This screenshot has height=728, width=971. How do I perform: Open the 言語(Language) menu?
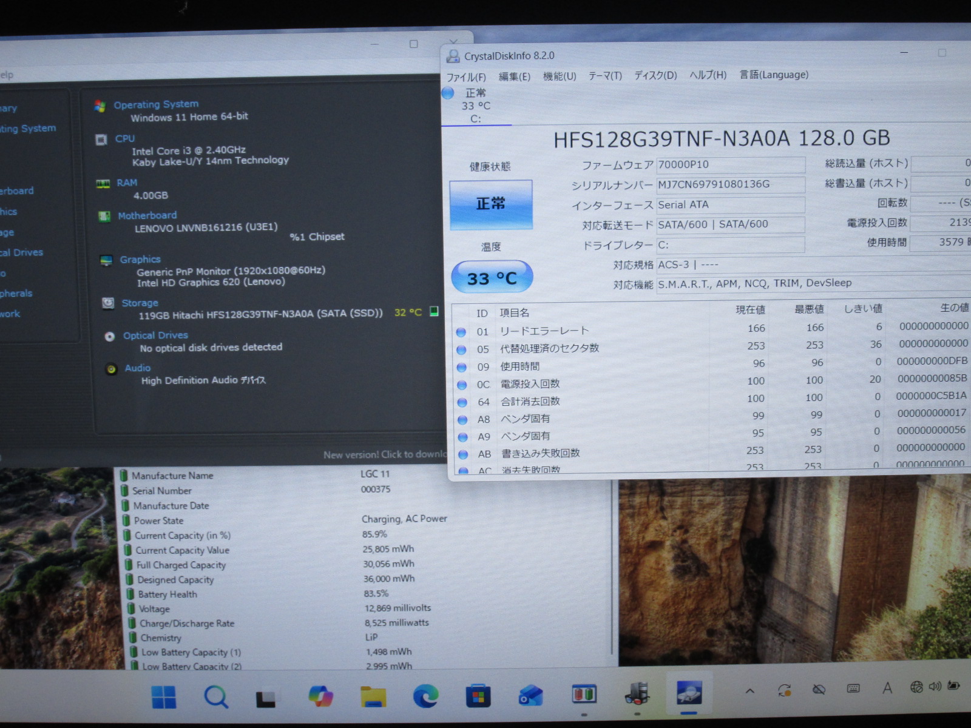(x=774, y=75)
